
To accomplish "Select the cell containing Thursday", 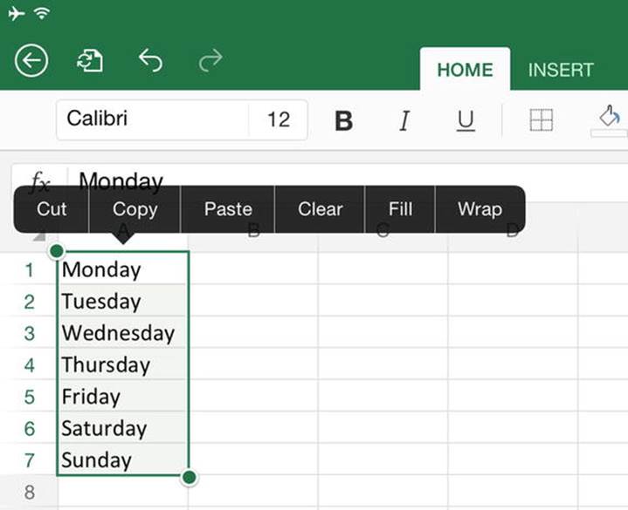I will click(122, 364).
